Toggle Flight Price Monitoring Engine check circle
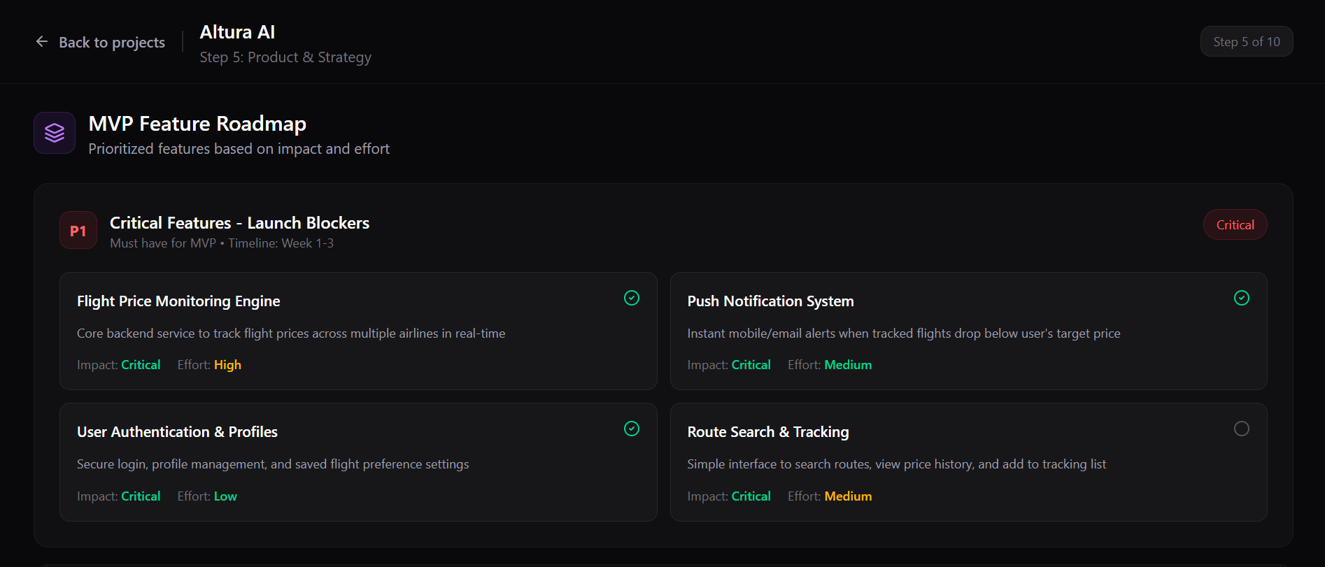Viewport: 1325px width, 567px height. click(632, 298)
